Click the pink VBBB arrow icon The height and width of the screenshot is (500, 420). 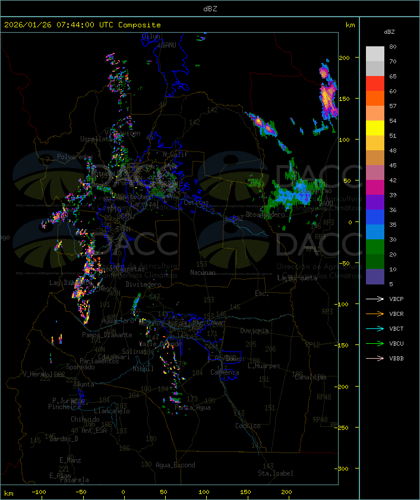375,358
